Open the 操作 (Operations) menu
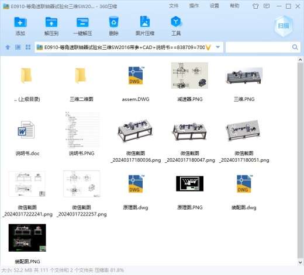This screenshot has width=304, height=275. 194,6
